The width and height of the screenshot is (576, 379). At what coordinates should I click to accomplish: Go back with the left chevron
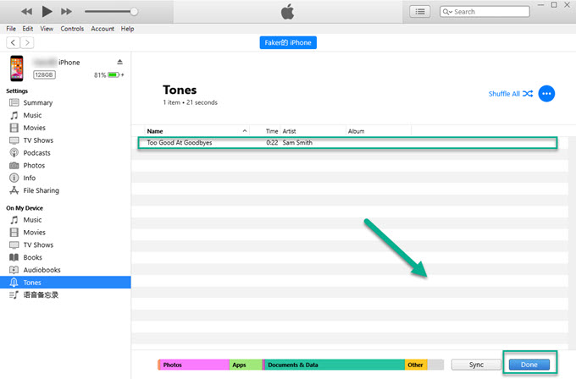click(x=13, y=42)
